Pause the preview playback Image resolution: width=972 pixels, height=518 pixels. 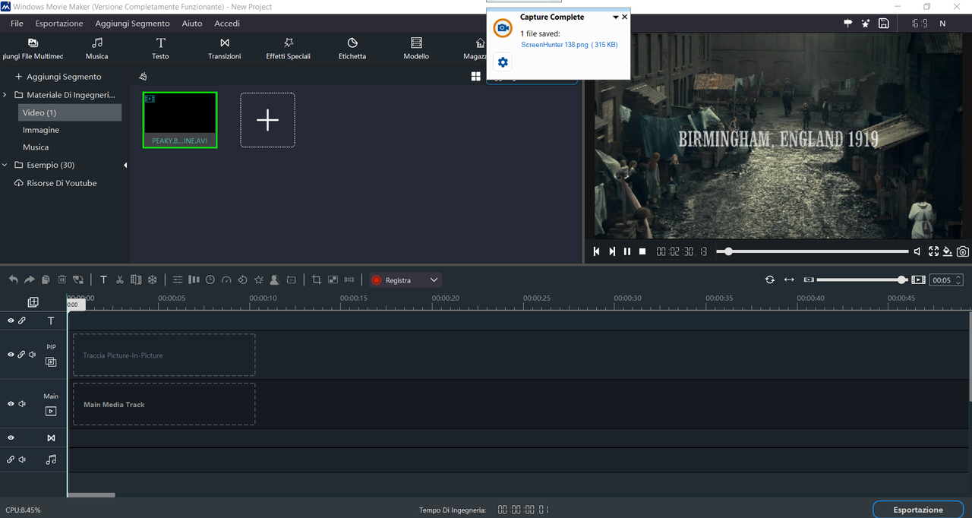click(x=627, y=251)
